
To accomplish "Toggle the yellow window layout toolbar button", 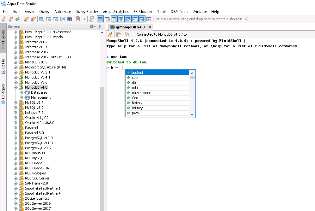I will (x=114, y=19).
